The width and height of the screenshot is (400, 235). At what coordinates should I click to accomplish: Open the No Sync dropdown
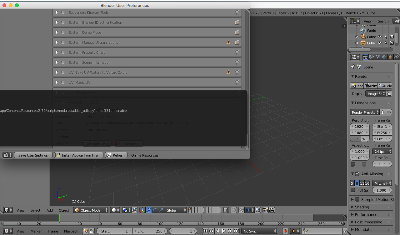click(259, 231)
